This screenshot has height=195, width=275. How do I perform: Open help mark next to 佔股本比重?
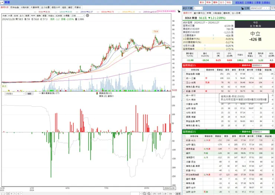[x=205, y=46]
